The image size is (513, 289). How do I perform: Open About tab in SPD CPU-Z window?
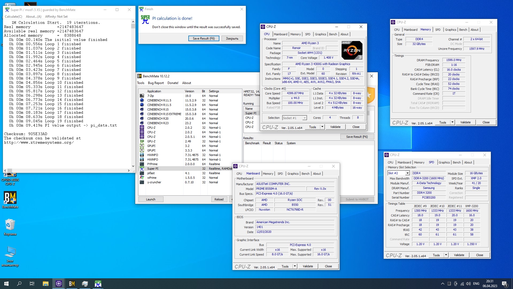click(x=468, y=162)
